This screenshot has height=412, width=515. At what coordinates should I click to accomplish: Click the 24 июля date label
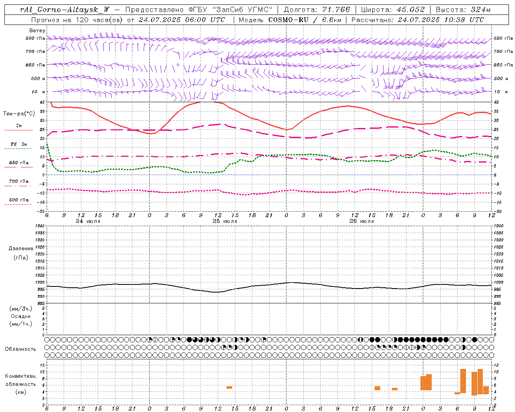(x=88, y=221)
